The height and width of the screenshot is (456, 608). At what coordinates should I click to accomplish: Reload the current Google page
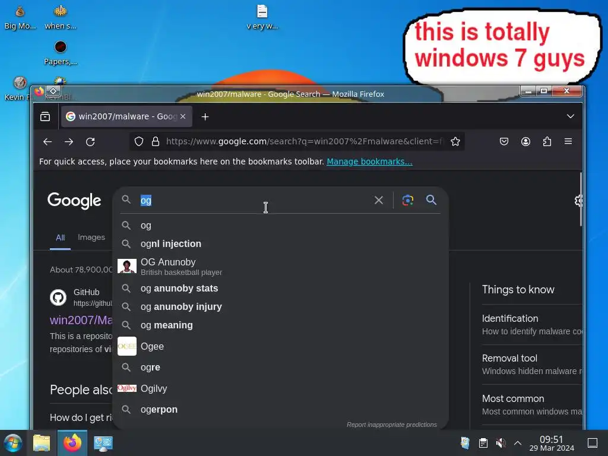(90, 141)
